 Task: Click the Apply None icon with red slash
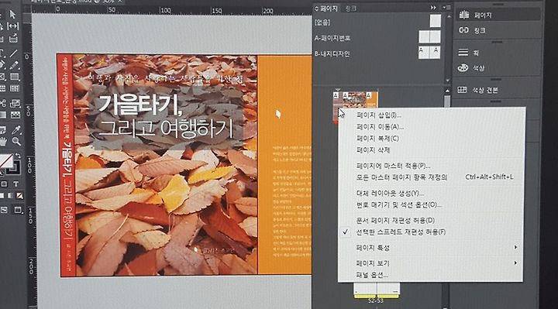click(x=20, y=196)
